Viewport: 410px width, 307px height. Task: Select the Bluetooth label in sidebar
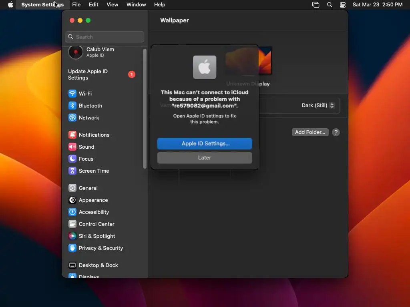(90, 106)
